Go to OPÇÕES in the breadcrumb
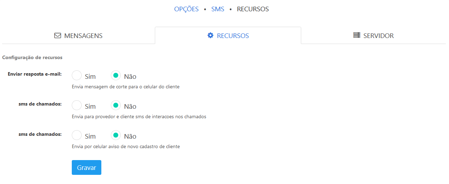Image resolution: width=449 pixels, height=184 pixels. [x=186, y=9]
